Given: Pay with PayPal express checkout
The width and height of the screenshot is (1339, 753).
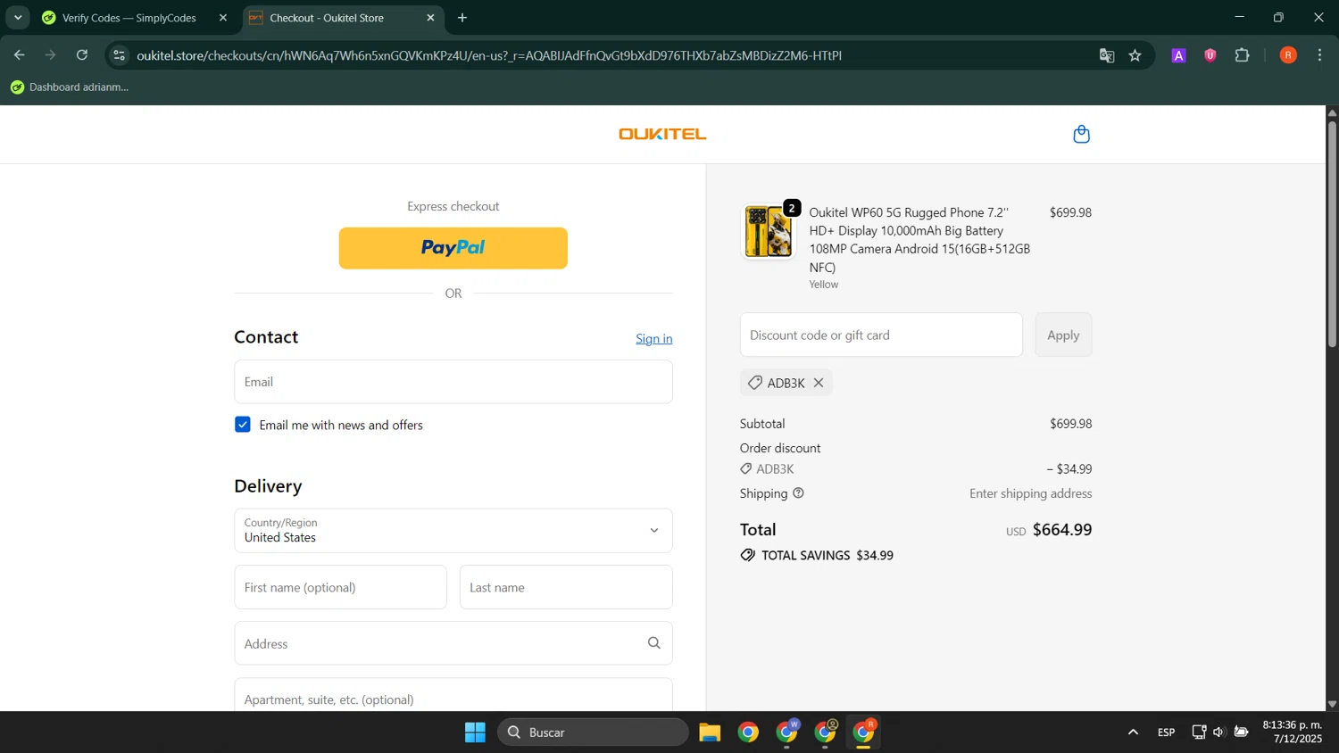Looking at the screenshot, I should [453, 248].
